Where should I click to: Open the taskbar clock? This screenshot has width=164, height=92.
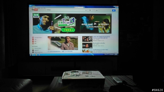(x=116, y=54)
